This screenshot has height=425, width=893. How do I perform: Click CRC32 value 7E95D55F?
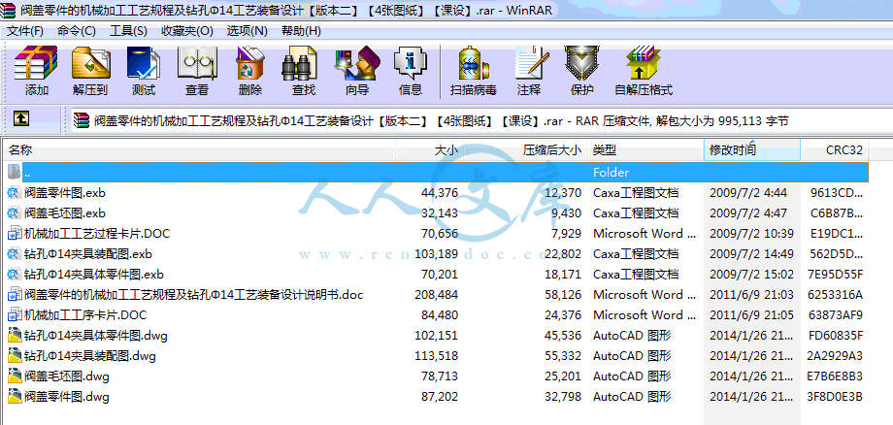click(836, 275)
